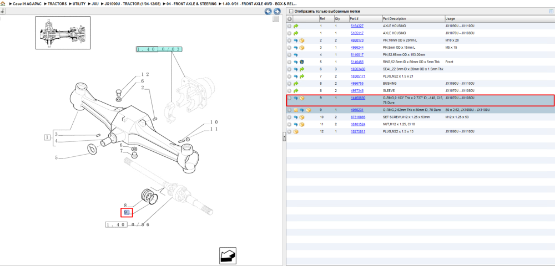Click blue arrow icon in 4988170 row
This screenshot has height=266, width=555.
tap(296, 40)
